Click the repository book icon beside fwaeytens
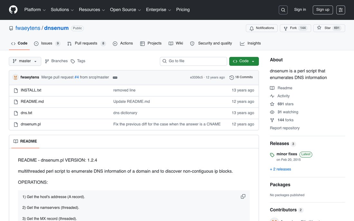354x221 pixels. (11, 28)
